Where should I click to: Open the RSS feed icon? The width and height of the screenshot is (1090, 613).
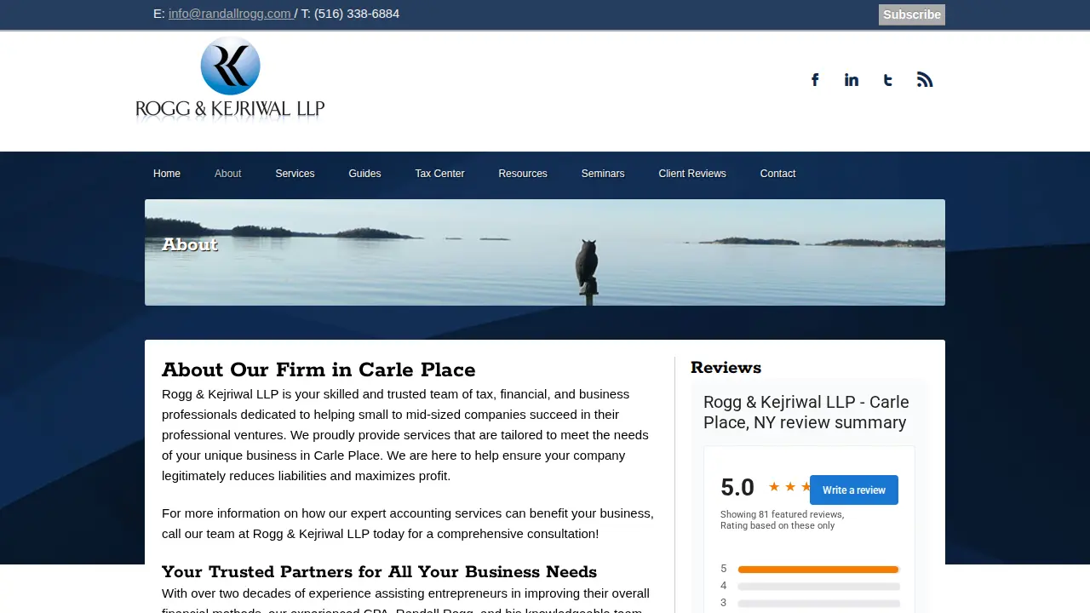[925, 80]
